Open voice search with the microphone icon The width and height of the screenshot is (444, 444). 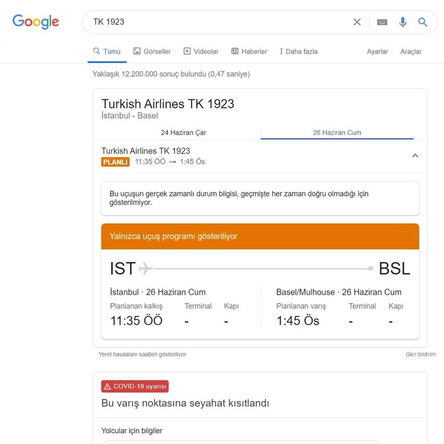tap(403, 22)
